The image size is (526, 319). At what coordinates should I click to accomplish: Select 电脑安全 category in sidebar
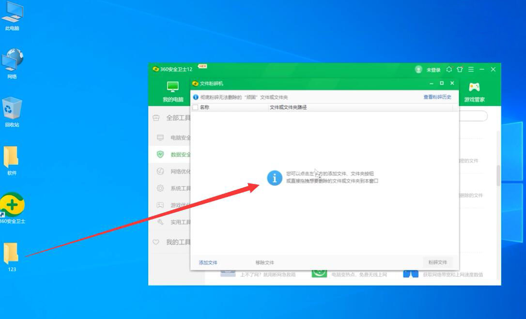pyautogui.click(x=180, y=137)
